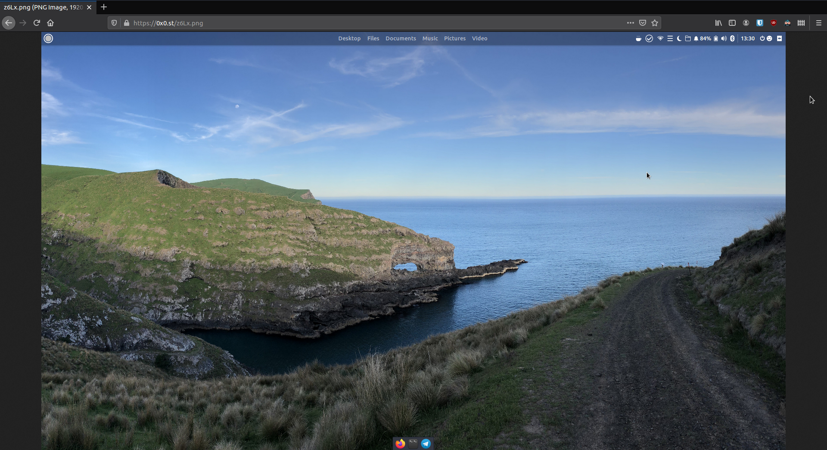Image resolution: width=827 pixels, height=450 pixels.
Task: Launch Telegram from the dock
Action: [426, 444]
